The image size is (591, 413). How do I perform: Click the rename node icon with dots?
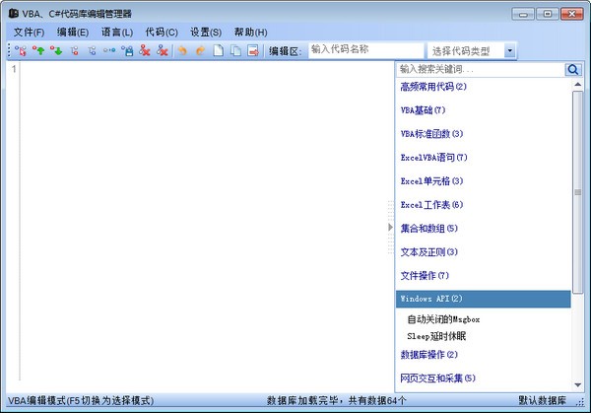(x=109, y=50)
